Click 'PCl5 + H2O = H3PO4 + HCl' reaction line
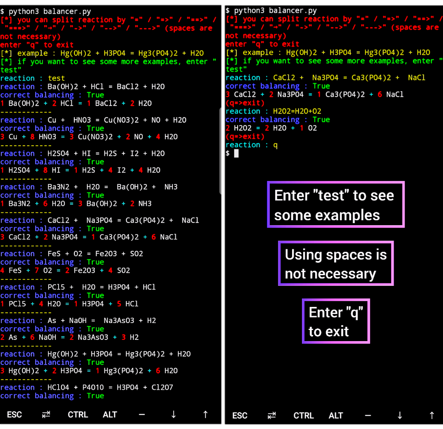Image resolution: width=443 pixels, height=429 pixels. point(78,287)
